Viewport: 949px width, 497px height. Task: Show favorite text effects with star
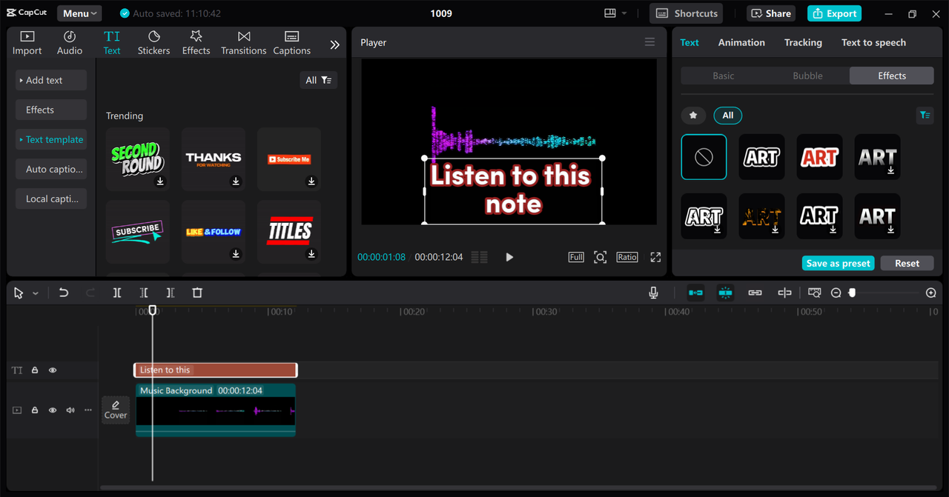click(x=693, y=115)
